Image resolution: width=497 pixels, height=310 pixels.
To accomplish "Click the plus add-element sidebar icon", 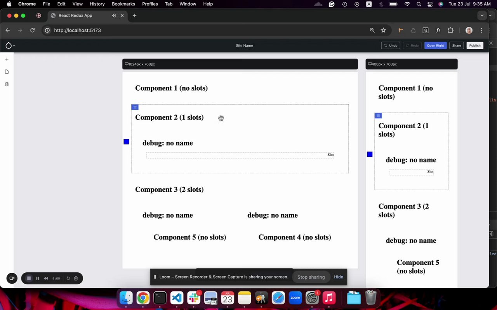I will 7,59.
